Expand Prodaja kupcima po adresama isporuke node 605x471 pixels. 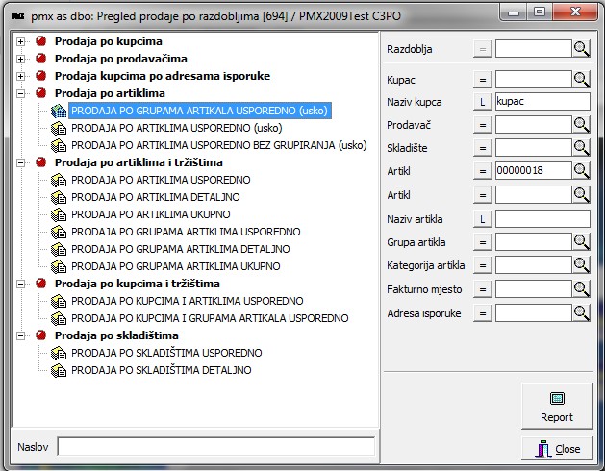[x=21, y=76]
